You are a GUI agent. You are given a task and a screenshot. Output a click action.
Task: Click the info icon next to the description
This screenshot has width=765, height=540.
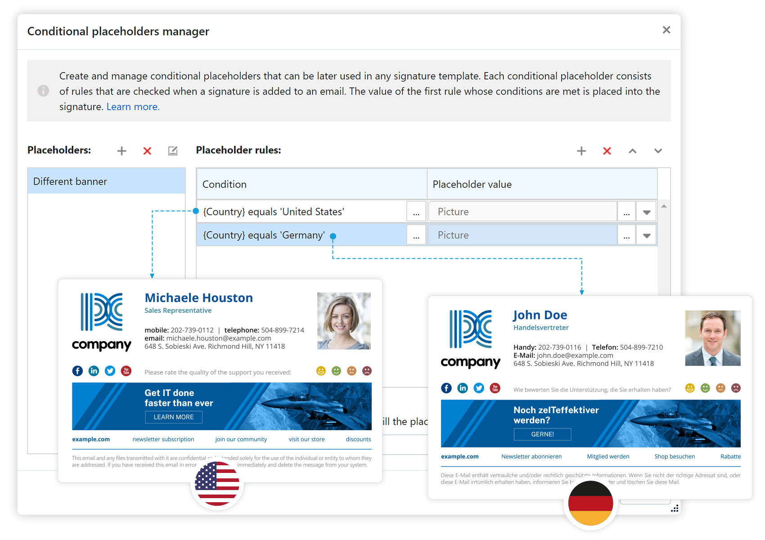43,91
